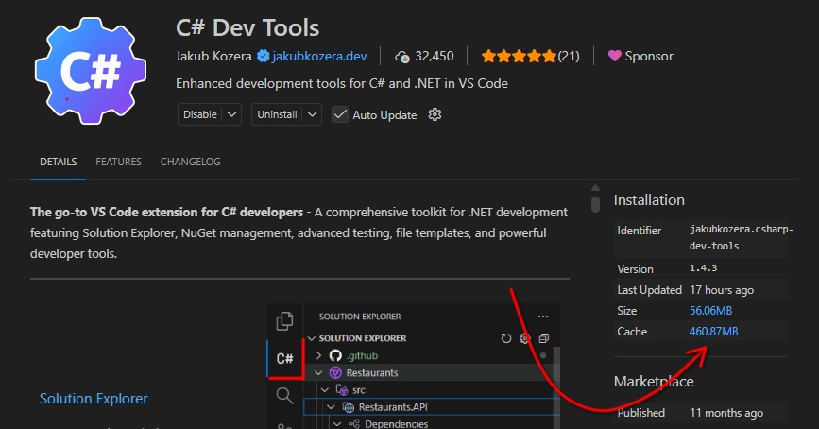
Task: Toggle the Auto Update checkbox
Action: [x=340, y=114]
